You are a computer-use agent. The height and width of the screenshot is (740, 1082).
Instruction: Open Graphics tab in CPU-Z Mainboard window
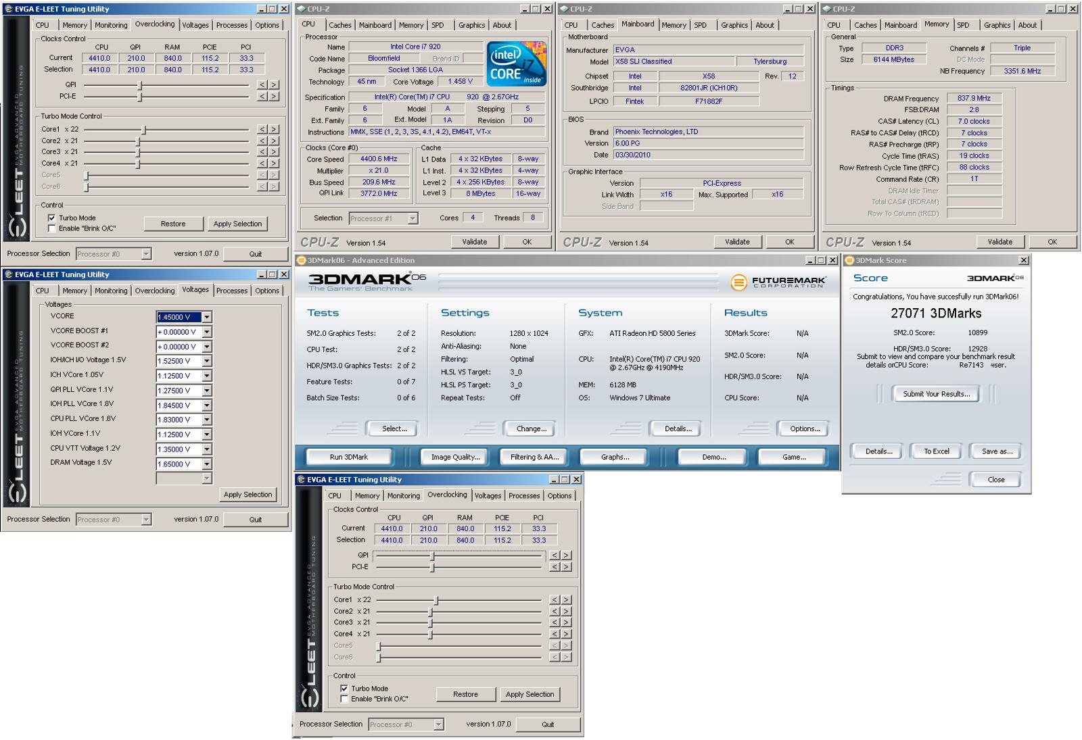734,25
